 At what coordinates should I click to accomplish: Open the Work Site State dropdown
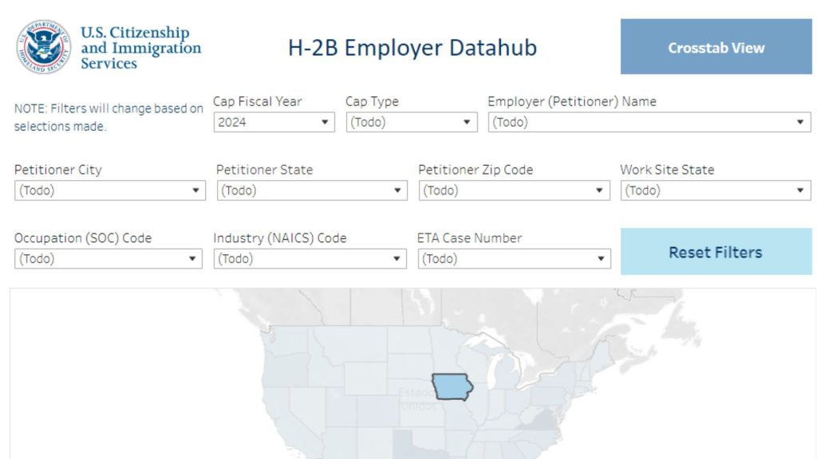tap(715, 190)
